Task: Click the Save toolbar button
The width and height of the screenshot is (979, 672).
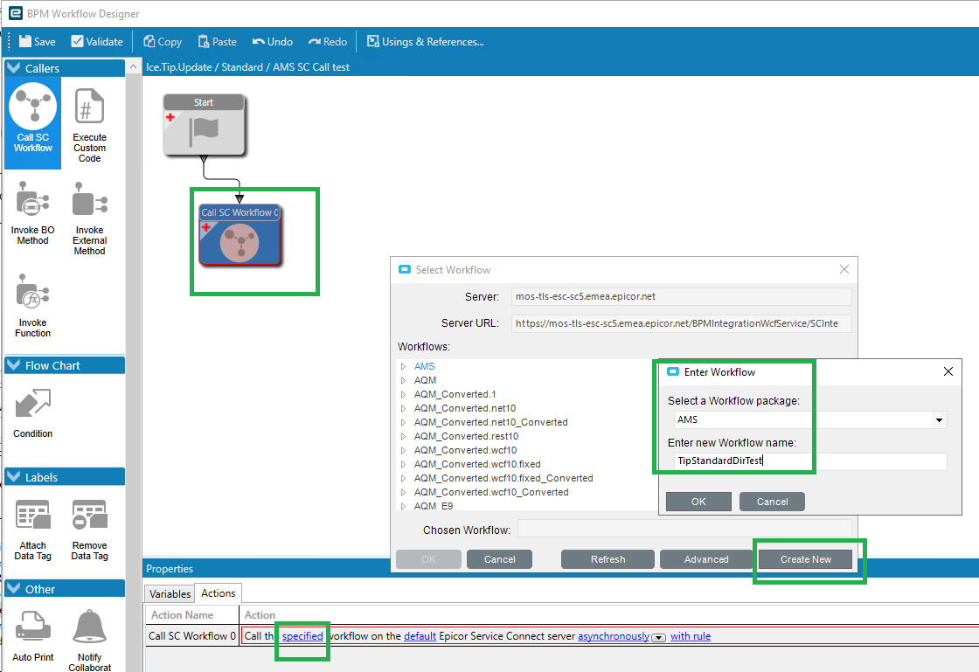Action: point(37,42)
